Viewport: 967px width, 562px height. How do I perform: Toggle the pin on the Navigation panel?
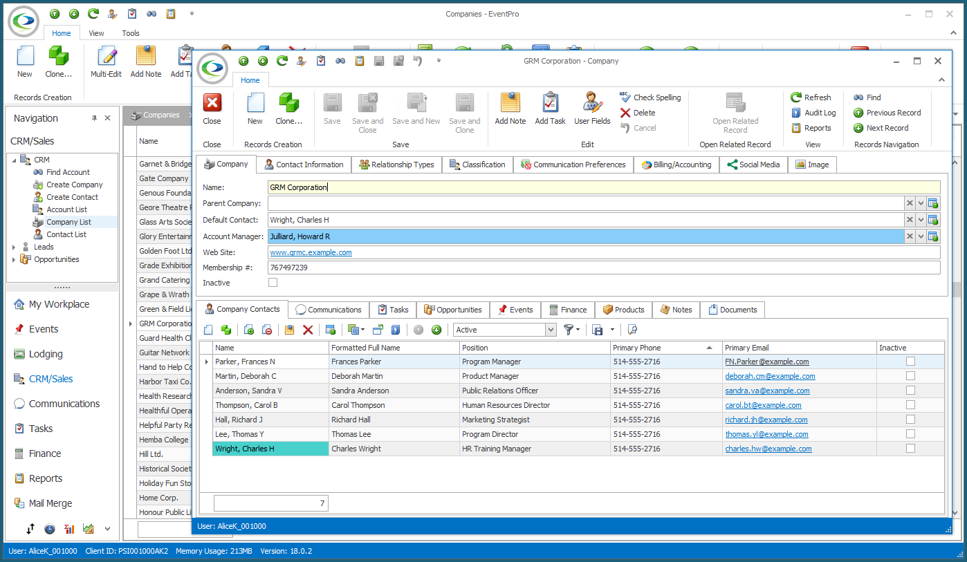click(95, 118)
